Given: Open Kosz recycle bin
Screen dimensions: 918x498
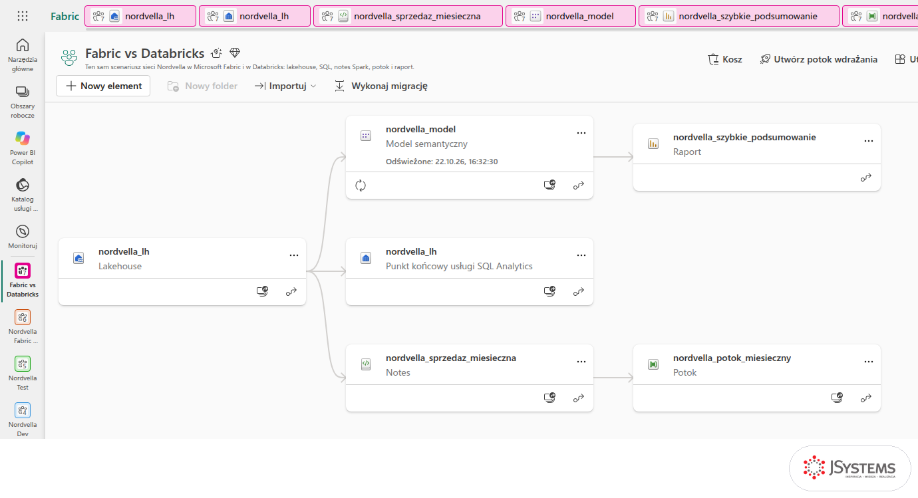Looking at the screenshot, I should click(x=724, y=59).
